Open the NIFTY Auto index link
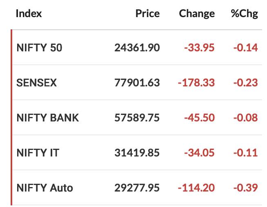 45,188
